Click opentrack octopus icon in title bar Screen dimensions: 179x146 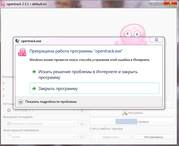tap(3, 4)
